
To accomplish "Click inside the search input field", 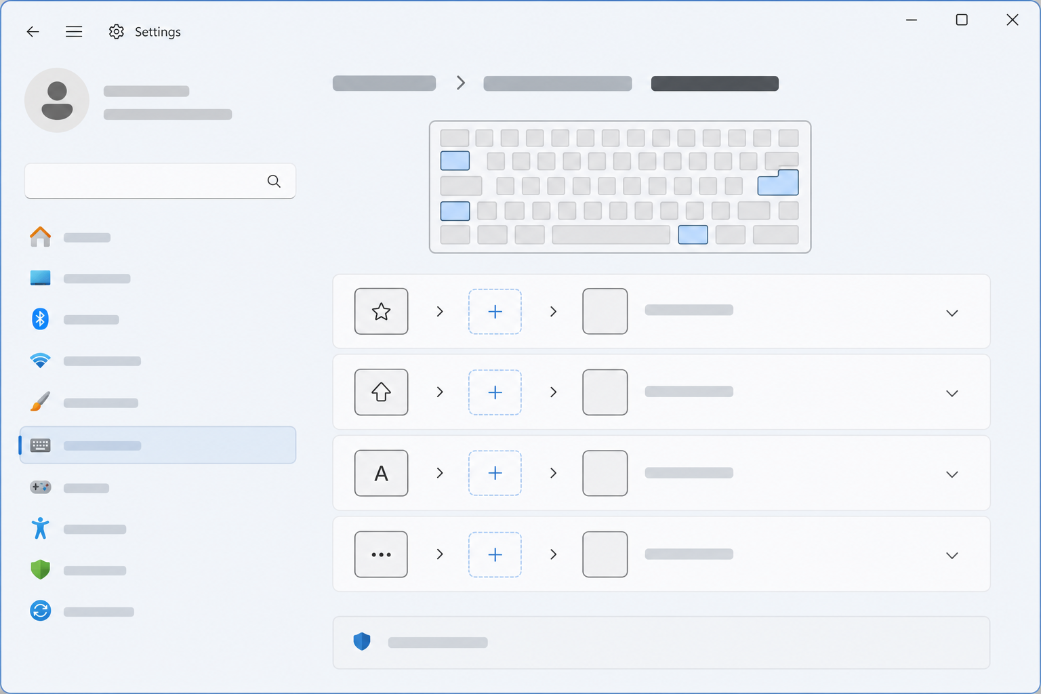I will [160, 181].
